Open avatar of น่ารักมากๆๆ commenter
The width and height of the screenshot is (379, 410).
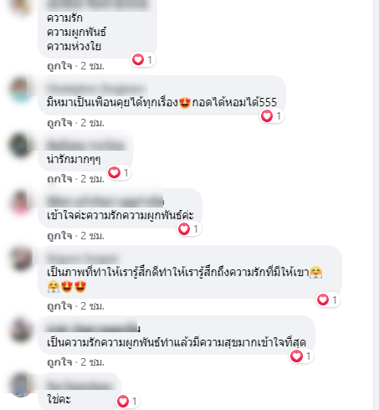pos(20,146)
